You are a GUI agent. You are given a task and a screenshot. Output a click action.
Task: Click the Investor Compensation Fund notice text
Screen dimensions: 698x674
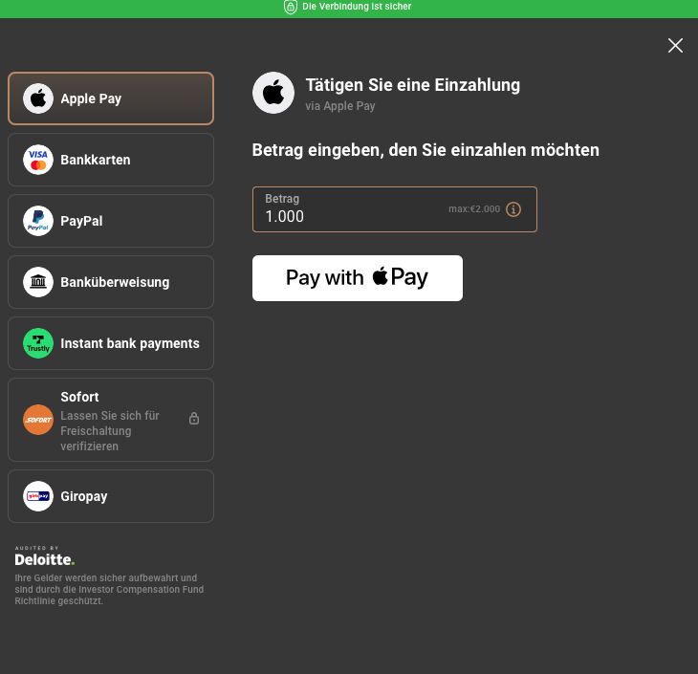pyautogui.click(x=109, y=590)
